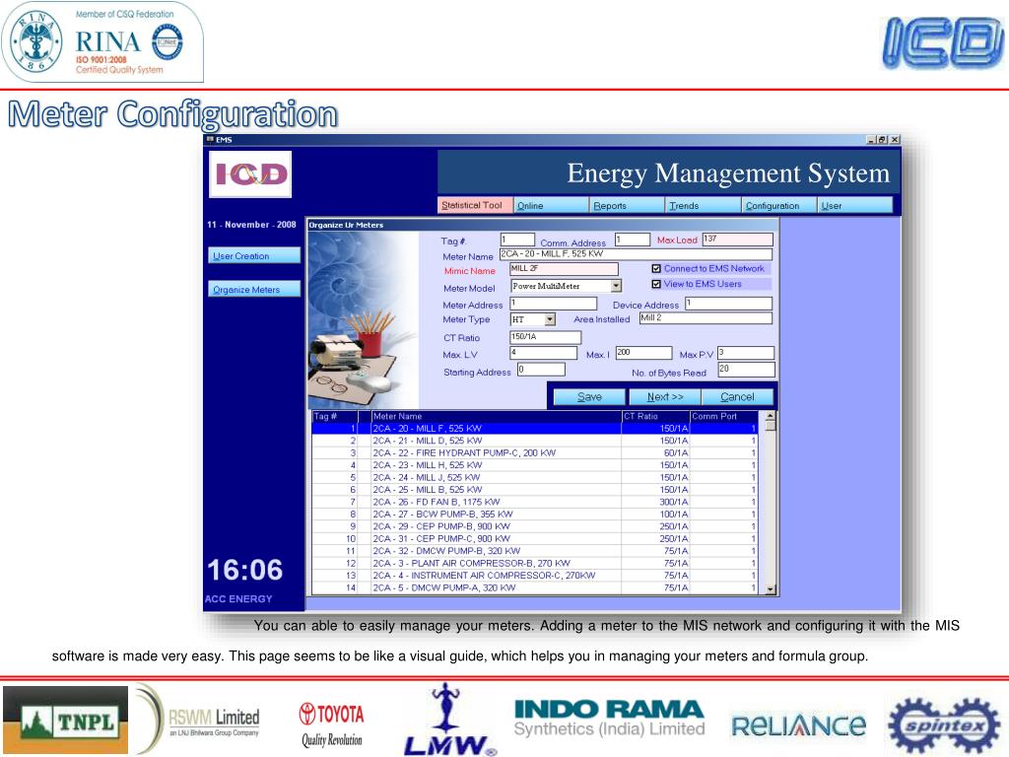Click the Max P.V field
This screenshot has width=1009, height=757.
click(x=746, y=353)
